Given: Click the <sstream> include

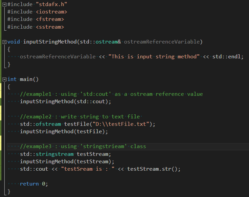Looking at the screenshot, I should 50,27.
